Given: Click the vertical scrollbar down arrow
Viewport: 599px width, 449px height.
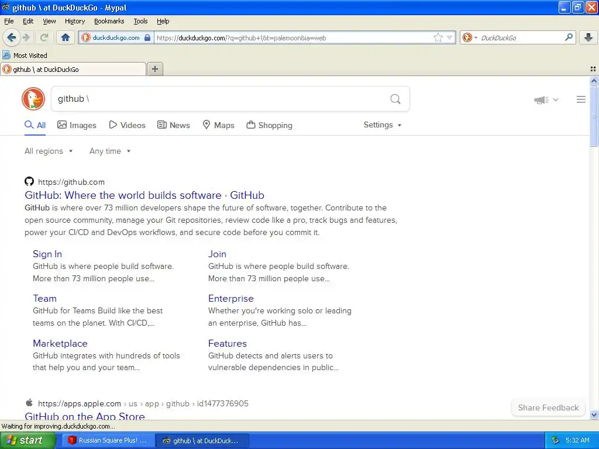Looking at the screenshot, I should tap(594, 415).
